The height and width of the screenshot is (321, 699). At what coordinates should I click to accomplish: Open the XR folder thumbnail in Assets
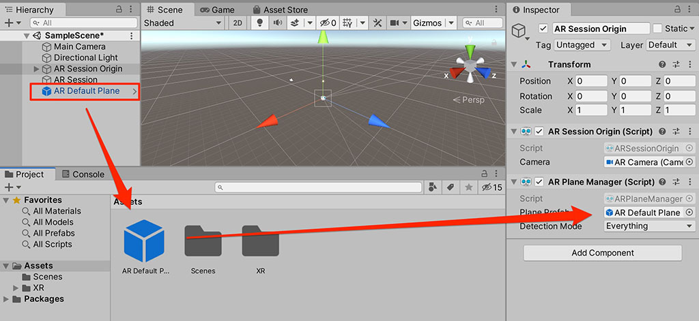coord(261,241)
